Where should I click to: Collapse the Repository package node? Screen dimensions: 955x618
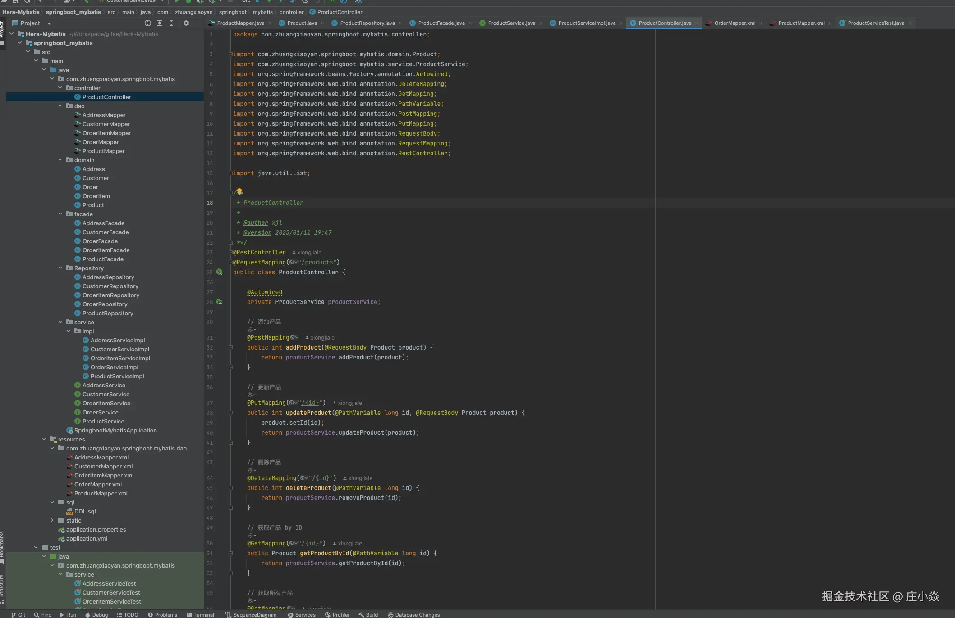(x=60, y=268)
